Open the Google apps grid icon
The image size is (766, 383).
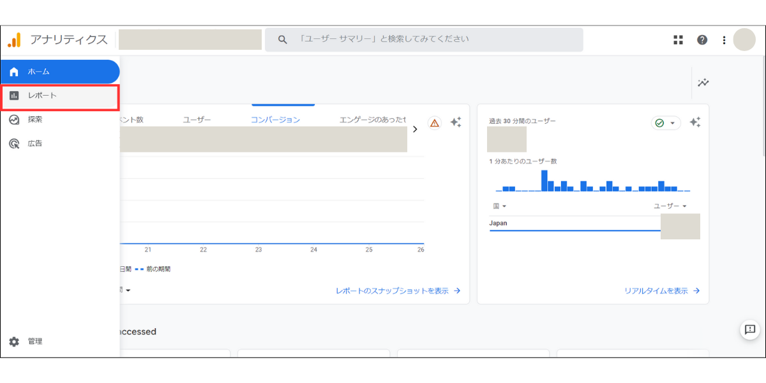[678, 40]
